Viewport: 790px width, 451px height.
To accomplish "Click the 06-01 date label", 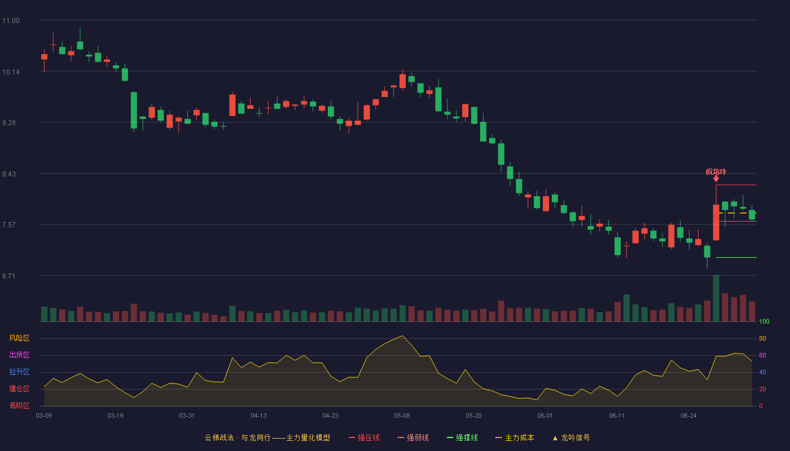I will [545, 415].
